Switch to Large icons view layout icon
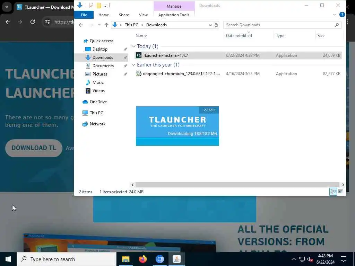This screenshot has height=266, width=355. pyautogui.click(x=341, y=192)
